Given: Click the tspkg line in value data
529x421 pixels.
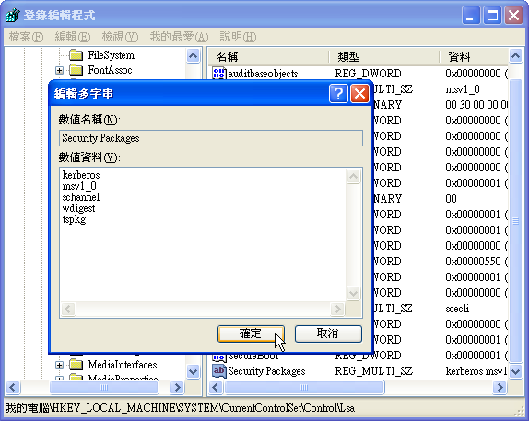Looking at the screenshot, I should [75, 219].
